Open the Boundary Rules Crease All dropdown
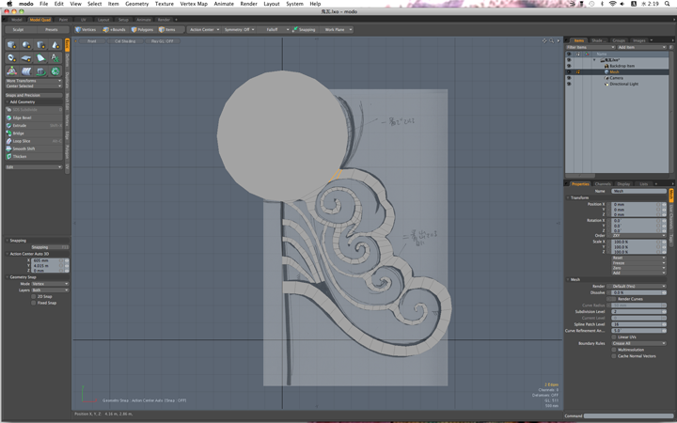The width and height of the screenshot is (677, 423). [639, 343]
